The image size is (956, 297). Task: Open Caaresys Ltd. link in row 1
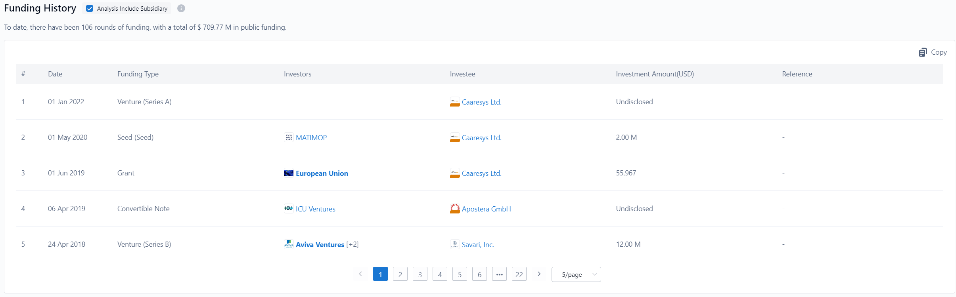coord(481,102)
